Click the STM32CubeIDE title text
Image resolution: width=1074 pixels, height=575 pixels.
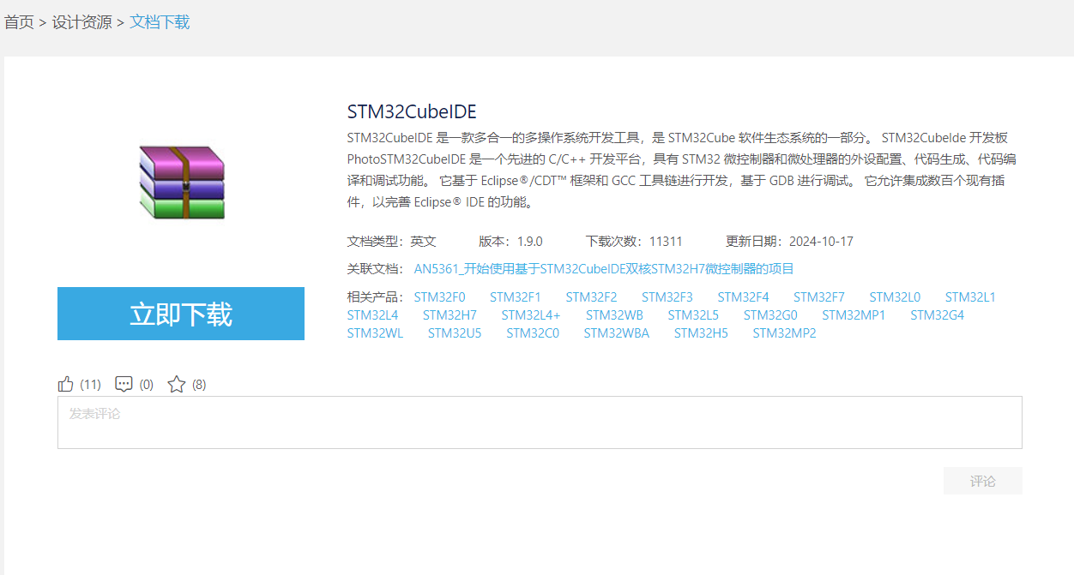pyautogui.click(x=412, y=111)
